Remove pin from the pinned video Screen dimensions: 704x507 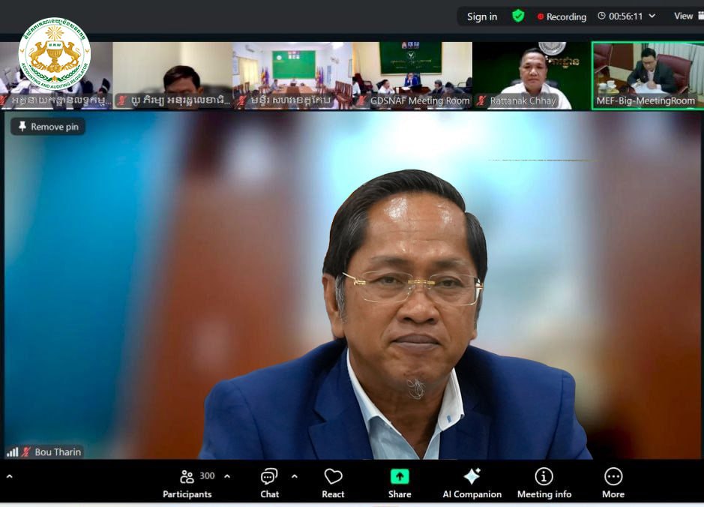48,127
